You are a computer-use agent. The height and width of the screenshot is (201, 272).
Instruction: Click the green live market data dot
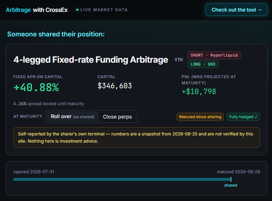[x=77, y=10]
